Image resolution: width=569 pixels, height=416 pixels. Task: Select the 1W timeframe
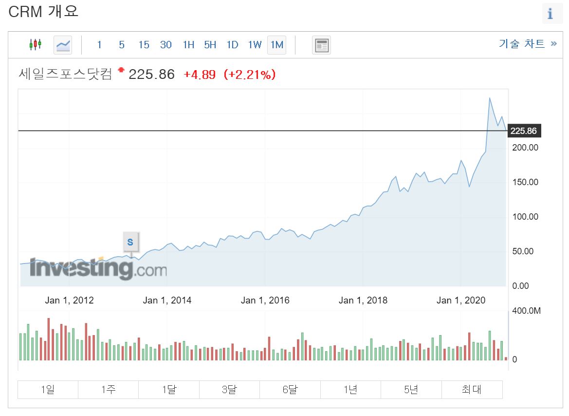[254, 44]
